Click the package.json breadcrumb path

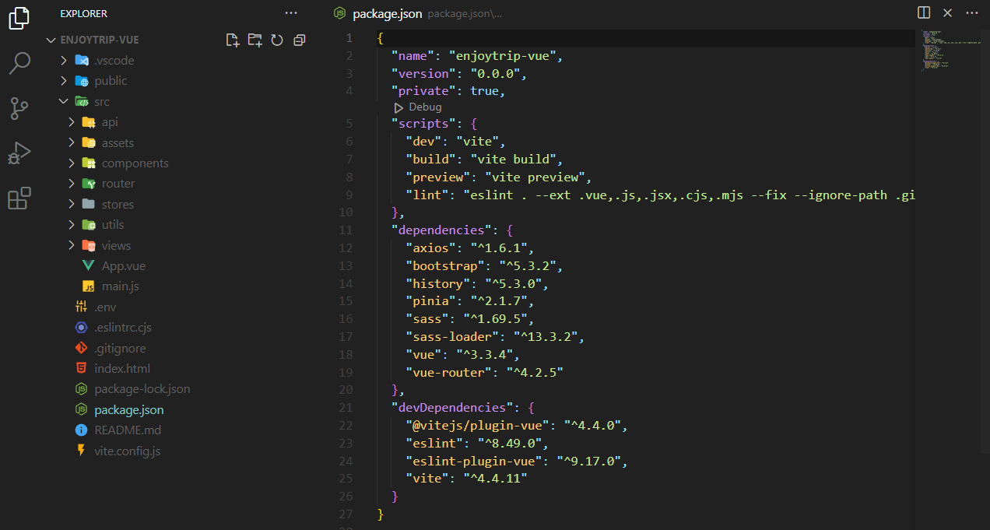click(465, 14)
